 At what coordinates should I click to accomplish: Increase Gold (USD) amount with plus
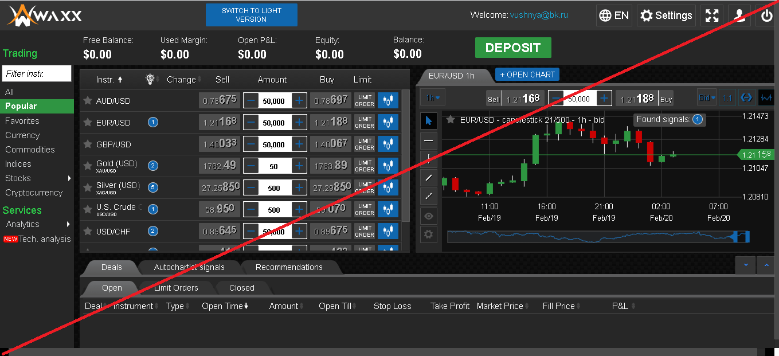pyautogui.click(x=299, y=166)
